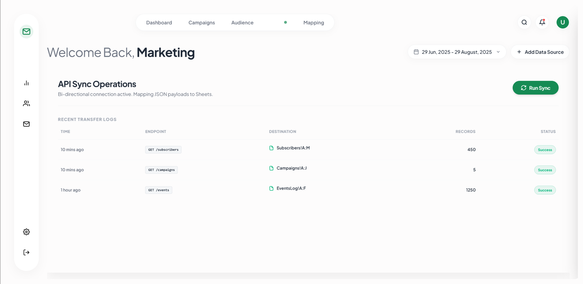Click STATUS column header

pyautogui.click(x=548, y=132)
